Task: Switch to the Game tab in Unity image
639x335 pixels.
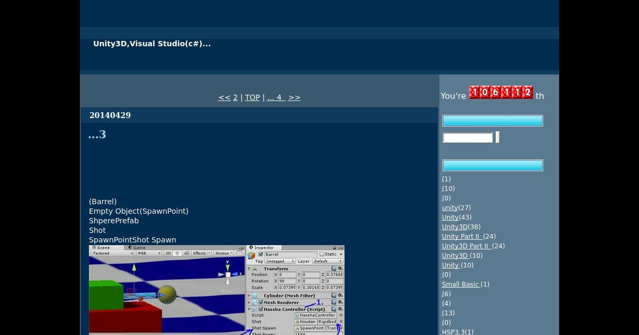Action: click(136, 247)
